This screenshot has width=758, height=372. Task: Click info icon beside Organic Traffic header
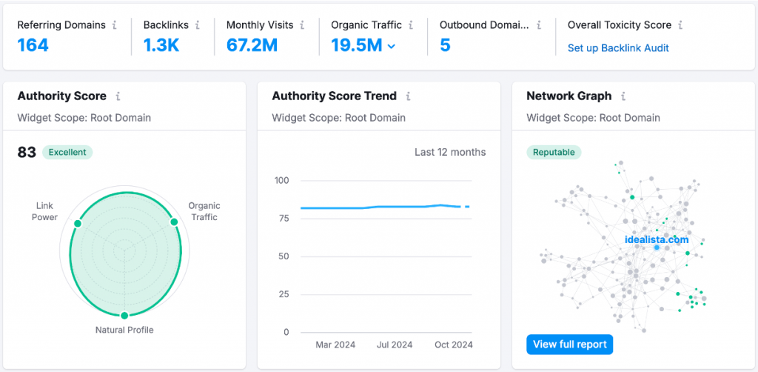[x=411, y=25]
